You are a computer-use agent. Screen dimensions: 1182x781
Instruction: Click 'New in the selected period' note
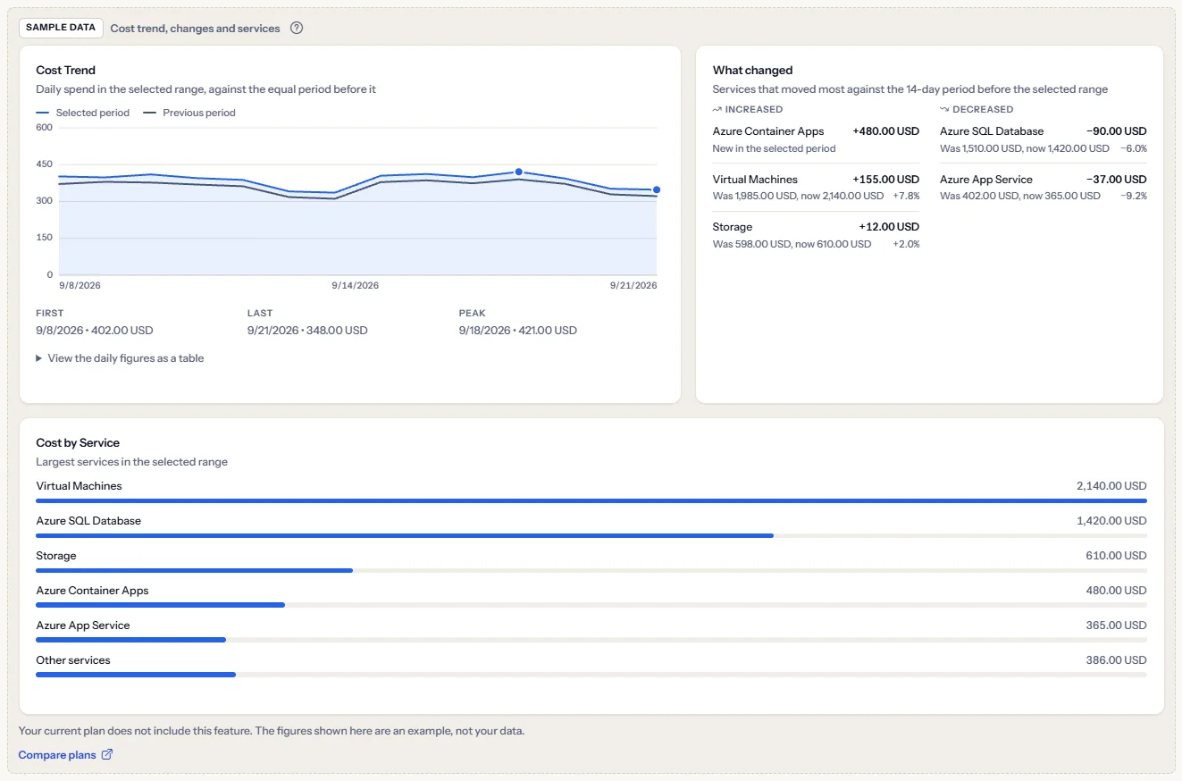coord(774,148)
